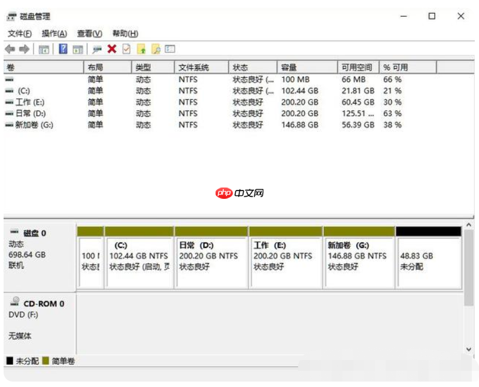This screenshot has width=479, height=387.
Task: Click the Back arrow in the toolbar
Action: click(10, 49)
